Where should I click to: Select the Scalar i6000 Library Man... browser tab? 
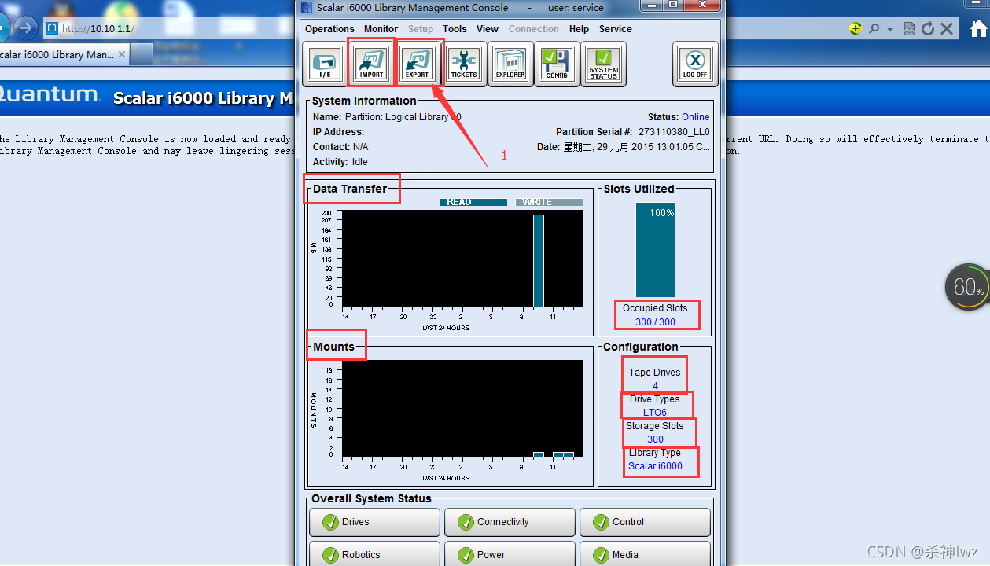[x=64, y=55]
